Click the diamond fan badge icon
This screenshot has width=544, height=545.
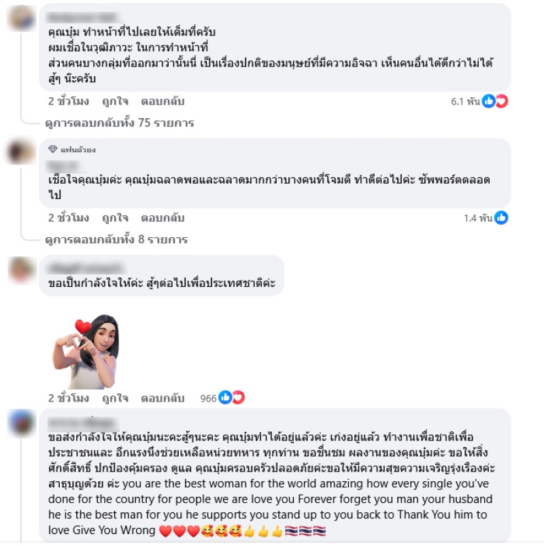pyautogui.click(x=53, y=149)
